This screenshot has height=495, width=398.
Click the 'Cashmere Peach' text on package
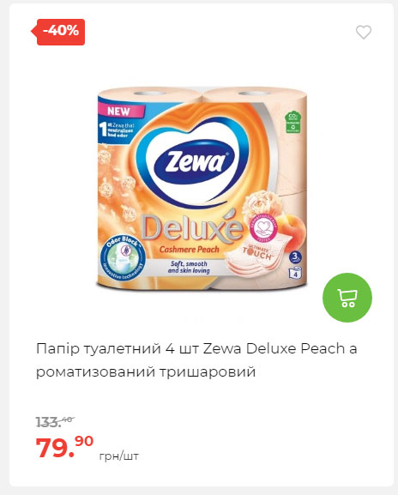coord(189,250)
